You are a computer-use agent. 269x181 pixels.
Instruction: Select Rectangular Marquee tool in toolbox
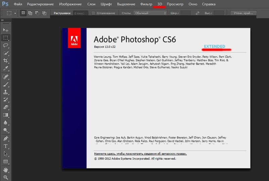click(6, 37)
